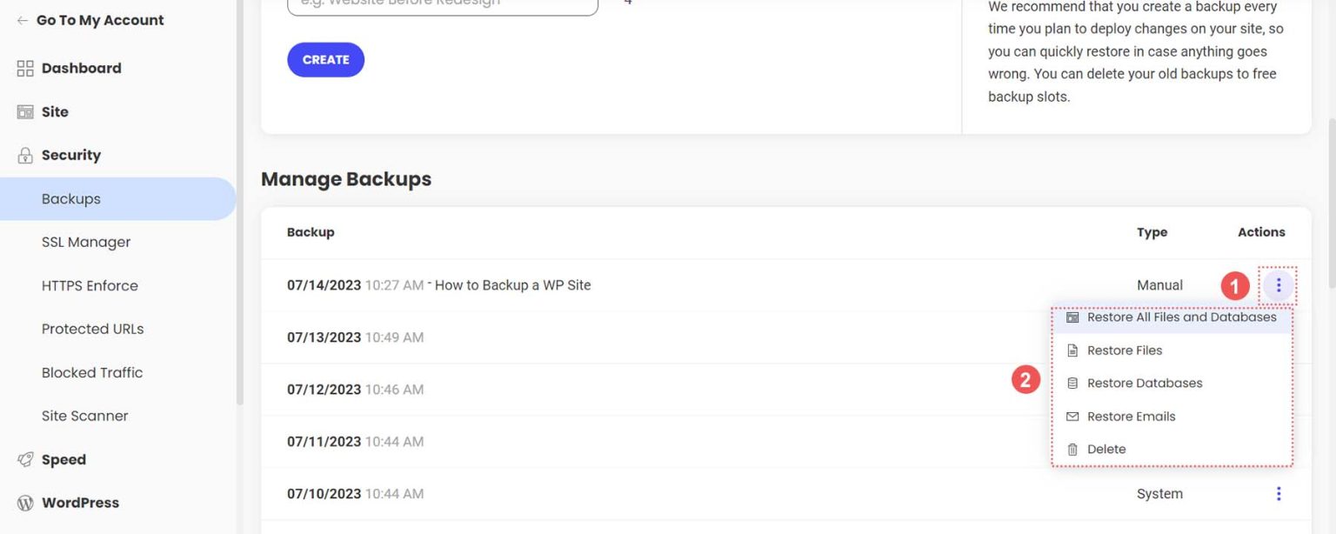Viewport: 1336px width, 534px height.
Task: Click the Manual type cell
Action: [x=1159, y=285]
